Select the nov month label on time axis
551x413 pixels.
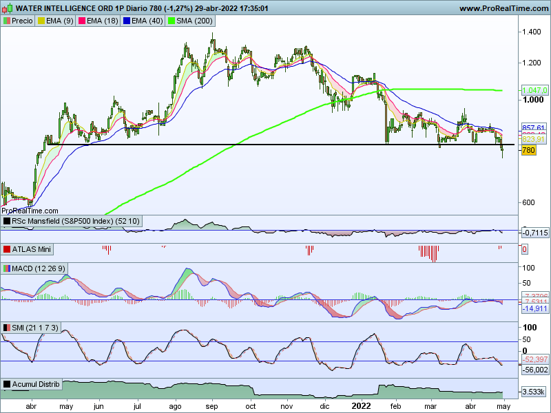click(x=287, y=406)
